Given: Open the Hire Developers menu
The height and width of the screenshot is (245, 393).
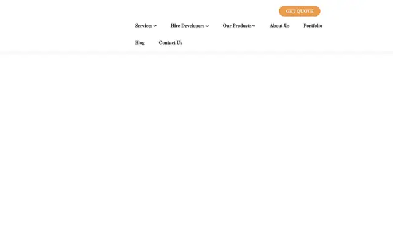Looking at the screenshot, I should 187,26.
